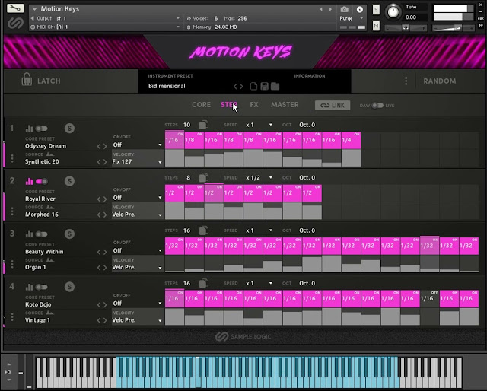The width and height of the screenshot is (487, 391).
Task: Open core 2 velocity Velo Pre. dropdown
Action: click(x=137, y=215)
